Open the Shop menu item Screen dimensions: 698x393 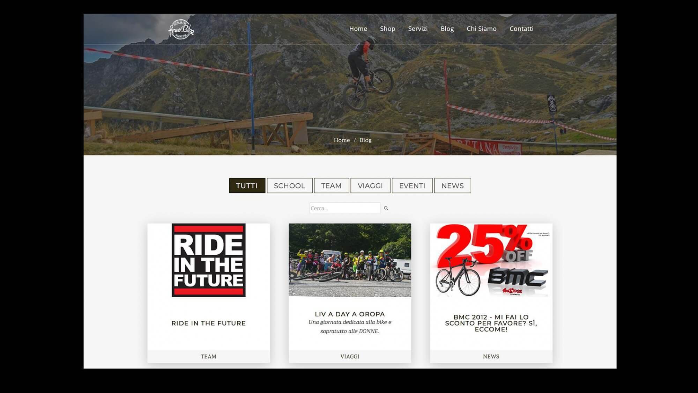click(387, 29)
